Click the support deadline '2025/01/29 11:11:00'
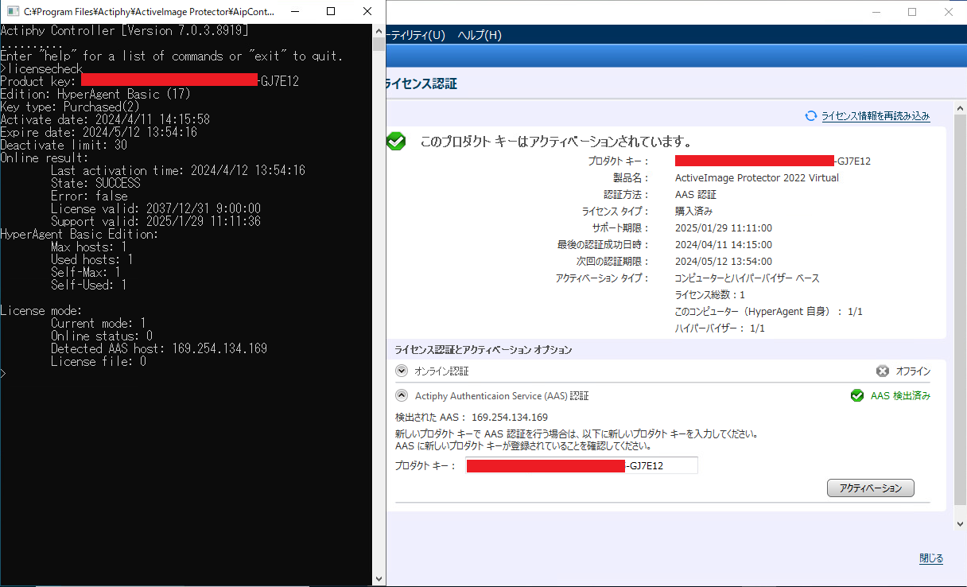The image size is (967, 587). pos(723,228)
